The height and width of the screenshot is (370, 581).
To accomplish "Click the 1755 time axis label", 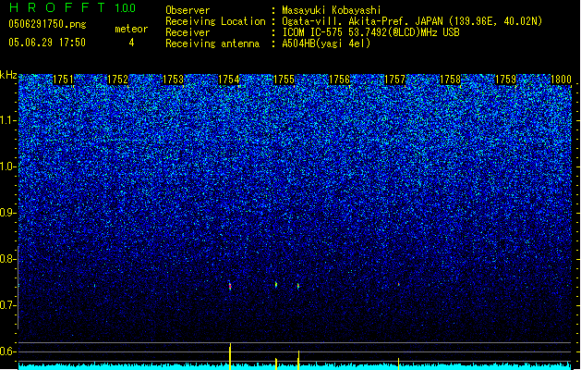I will (x=284, y=80).
